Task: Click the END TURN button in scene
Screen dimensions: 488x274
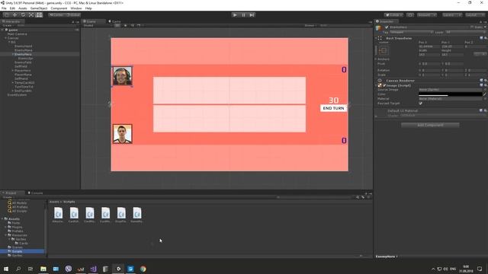Action: click(x=333, y=108)
